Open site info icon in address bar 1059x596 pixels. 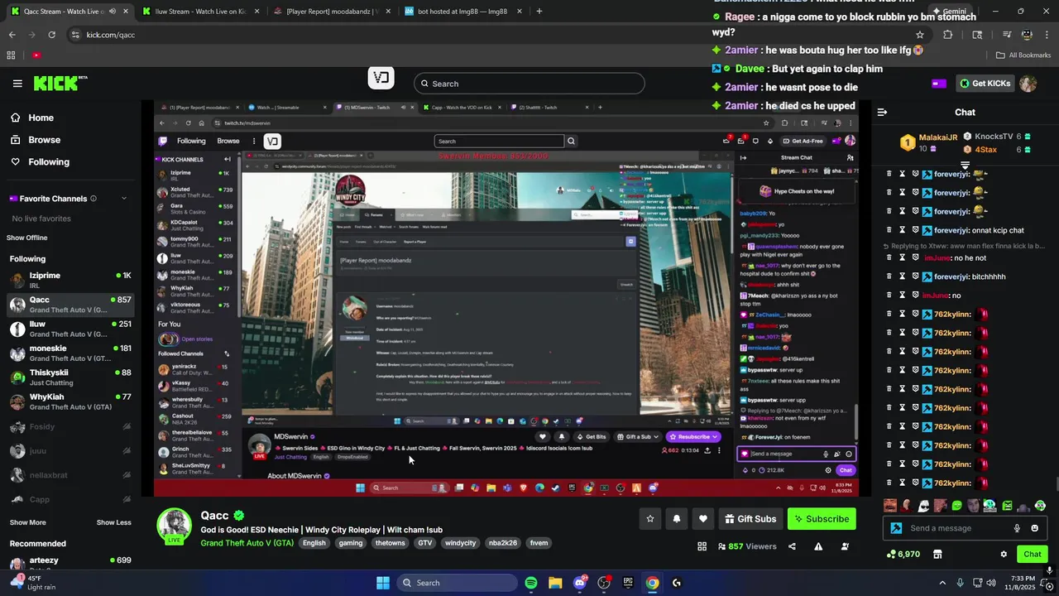pyautogui.click(x=75, y=35)
